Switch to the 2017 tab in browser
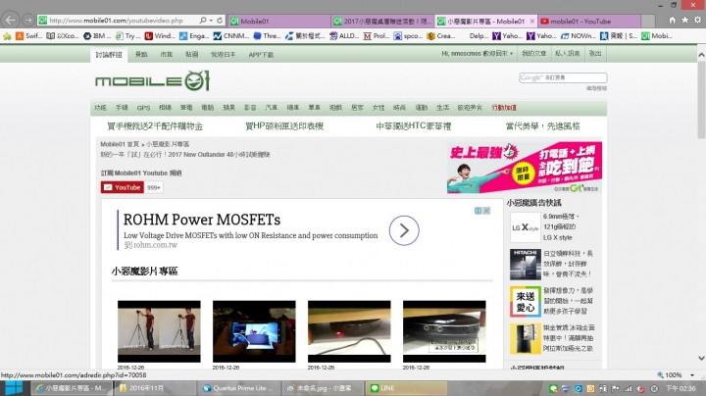The height and width of the screenshot is (396, 706). point(382,21)
